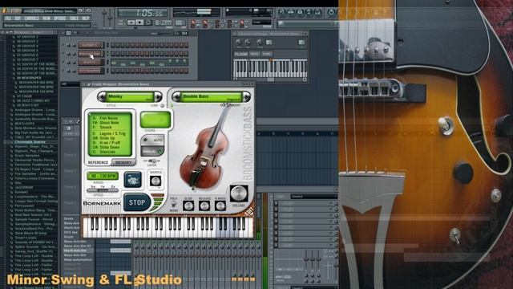Switch to MISC tab in Channel settings
513x289 pixels.
click(x=255, y=54)
